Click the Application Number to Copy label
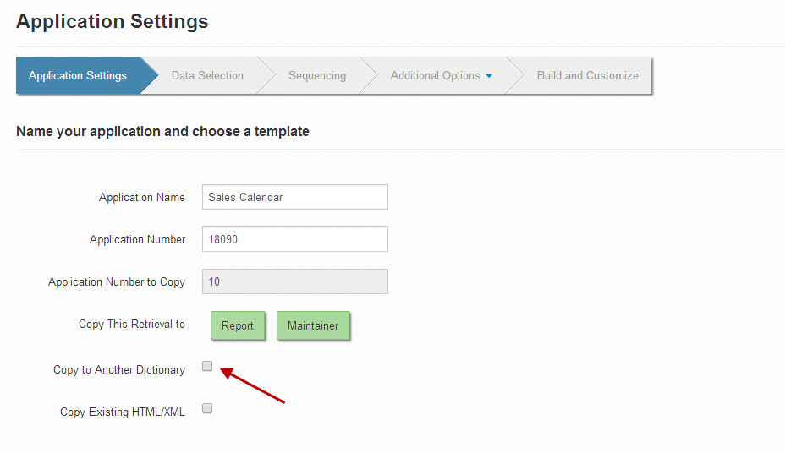 [x=117, y=282]
